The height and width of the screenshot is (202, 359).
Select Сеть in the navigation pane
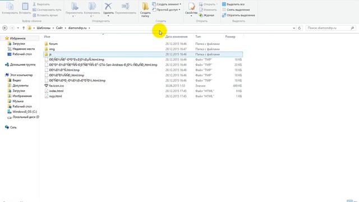click(x=13, y=127)
